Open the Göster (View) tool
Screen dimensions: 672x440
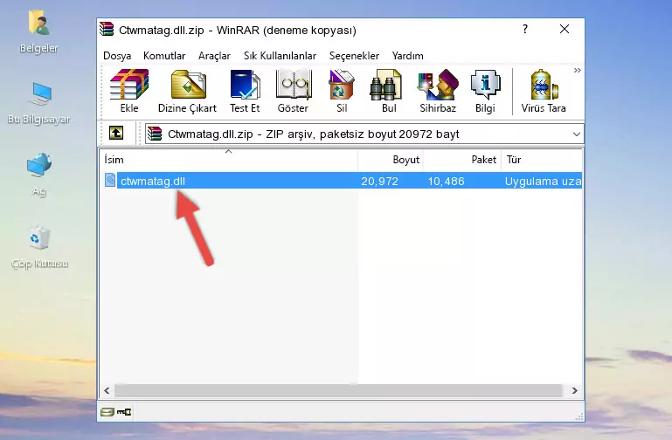click(x=293, y=91)
